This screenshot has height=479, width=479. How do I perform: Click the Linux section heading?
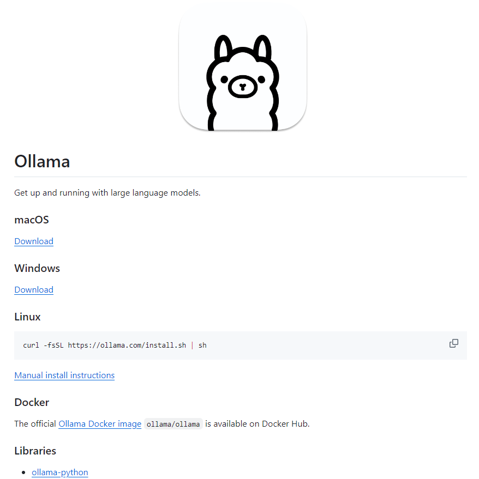point(27,317)
